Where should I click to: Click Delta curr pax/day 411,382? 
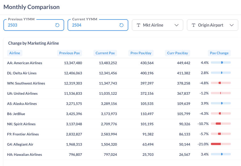pyautogui.click(x=183, y=73)
